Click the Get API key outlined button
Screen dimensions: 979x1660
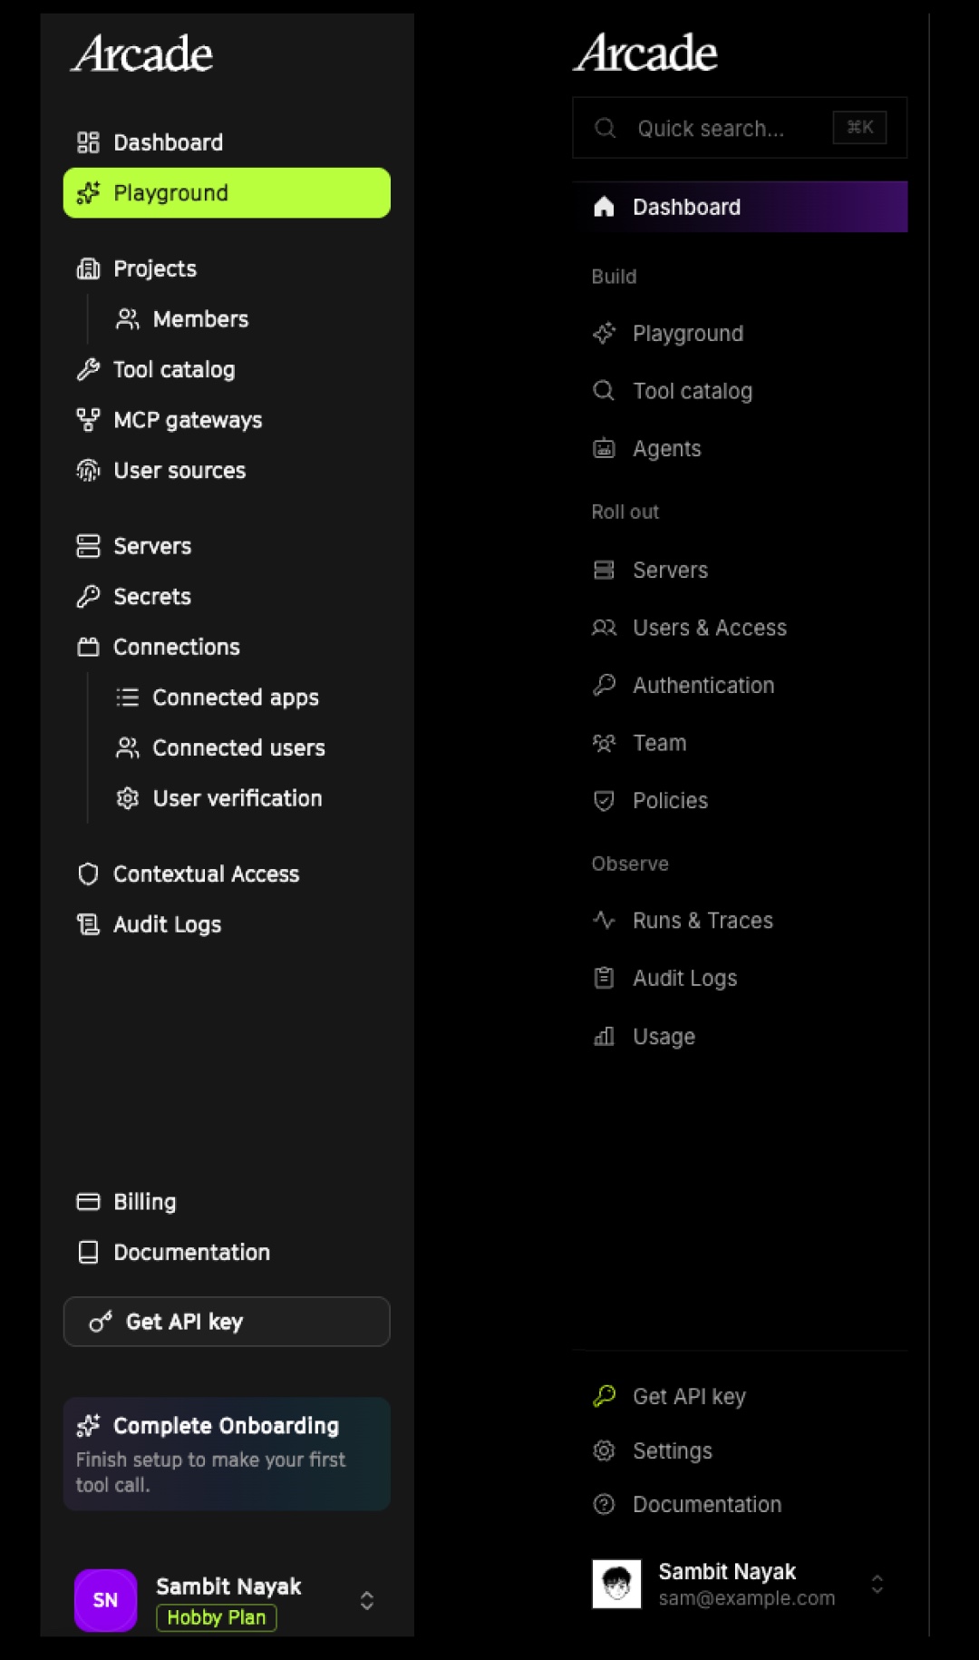pyautogui.click(x=227, y=1322)
